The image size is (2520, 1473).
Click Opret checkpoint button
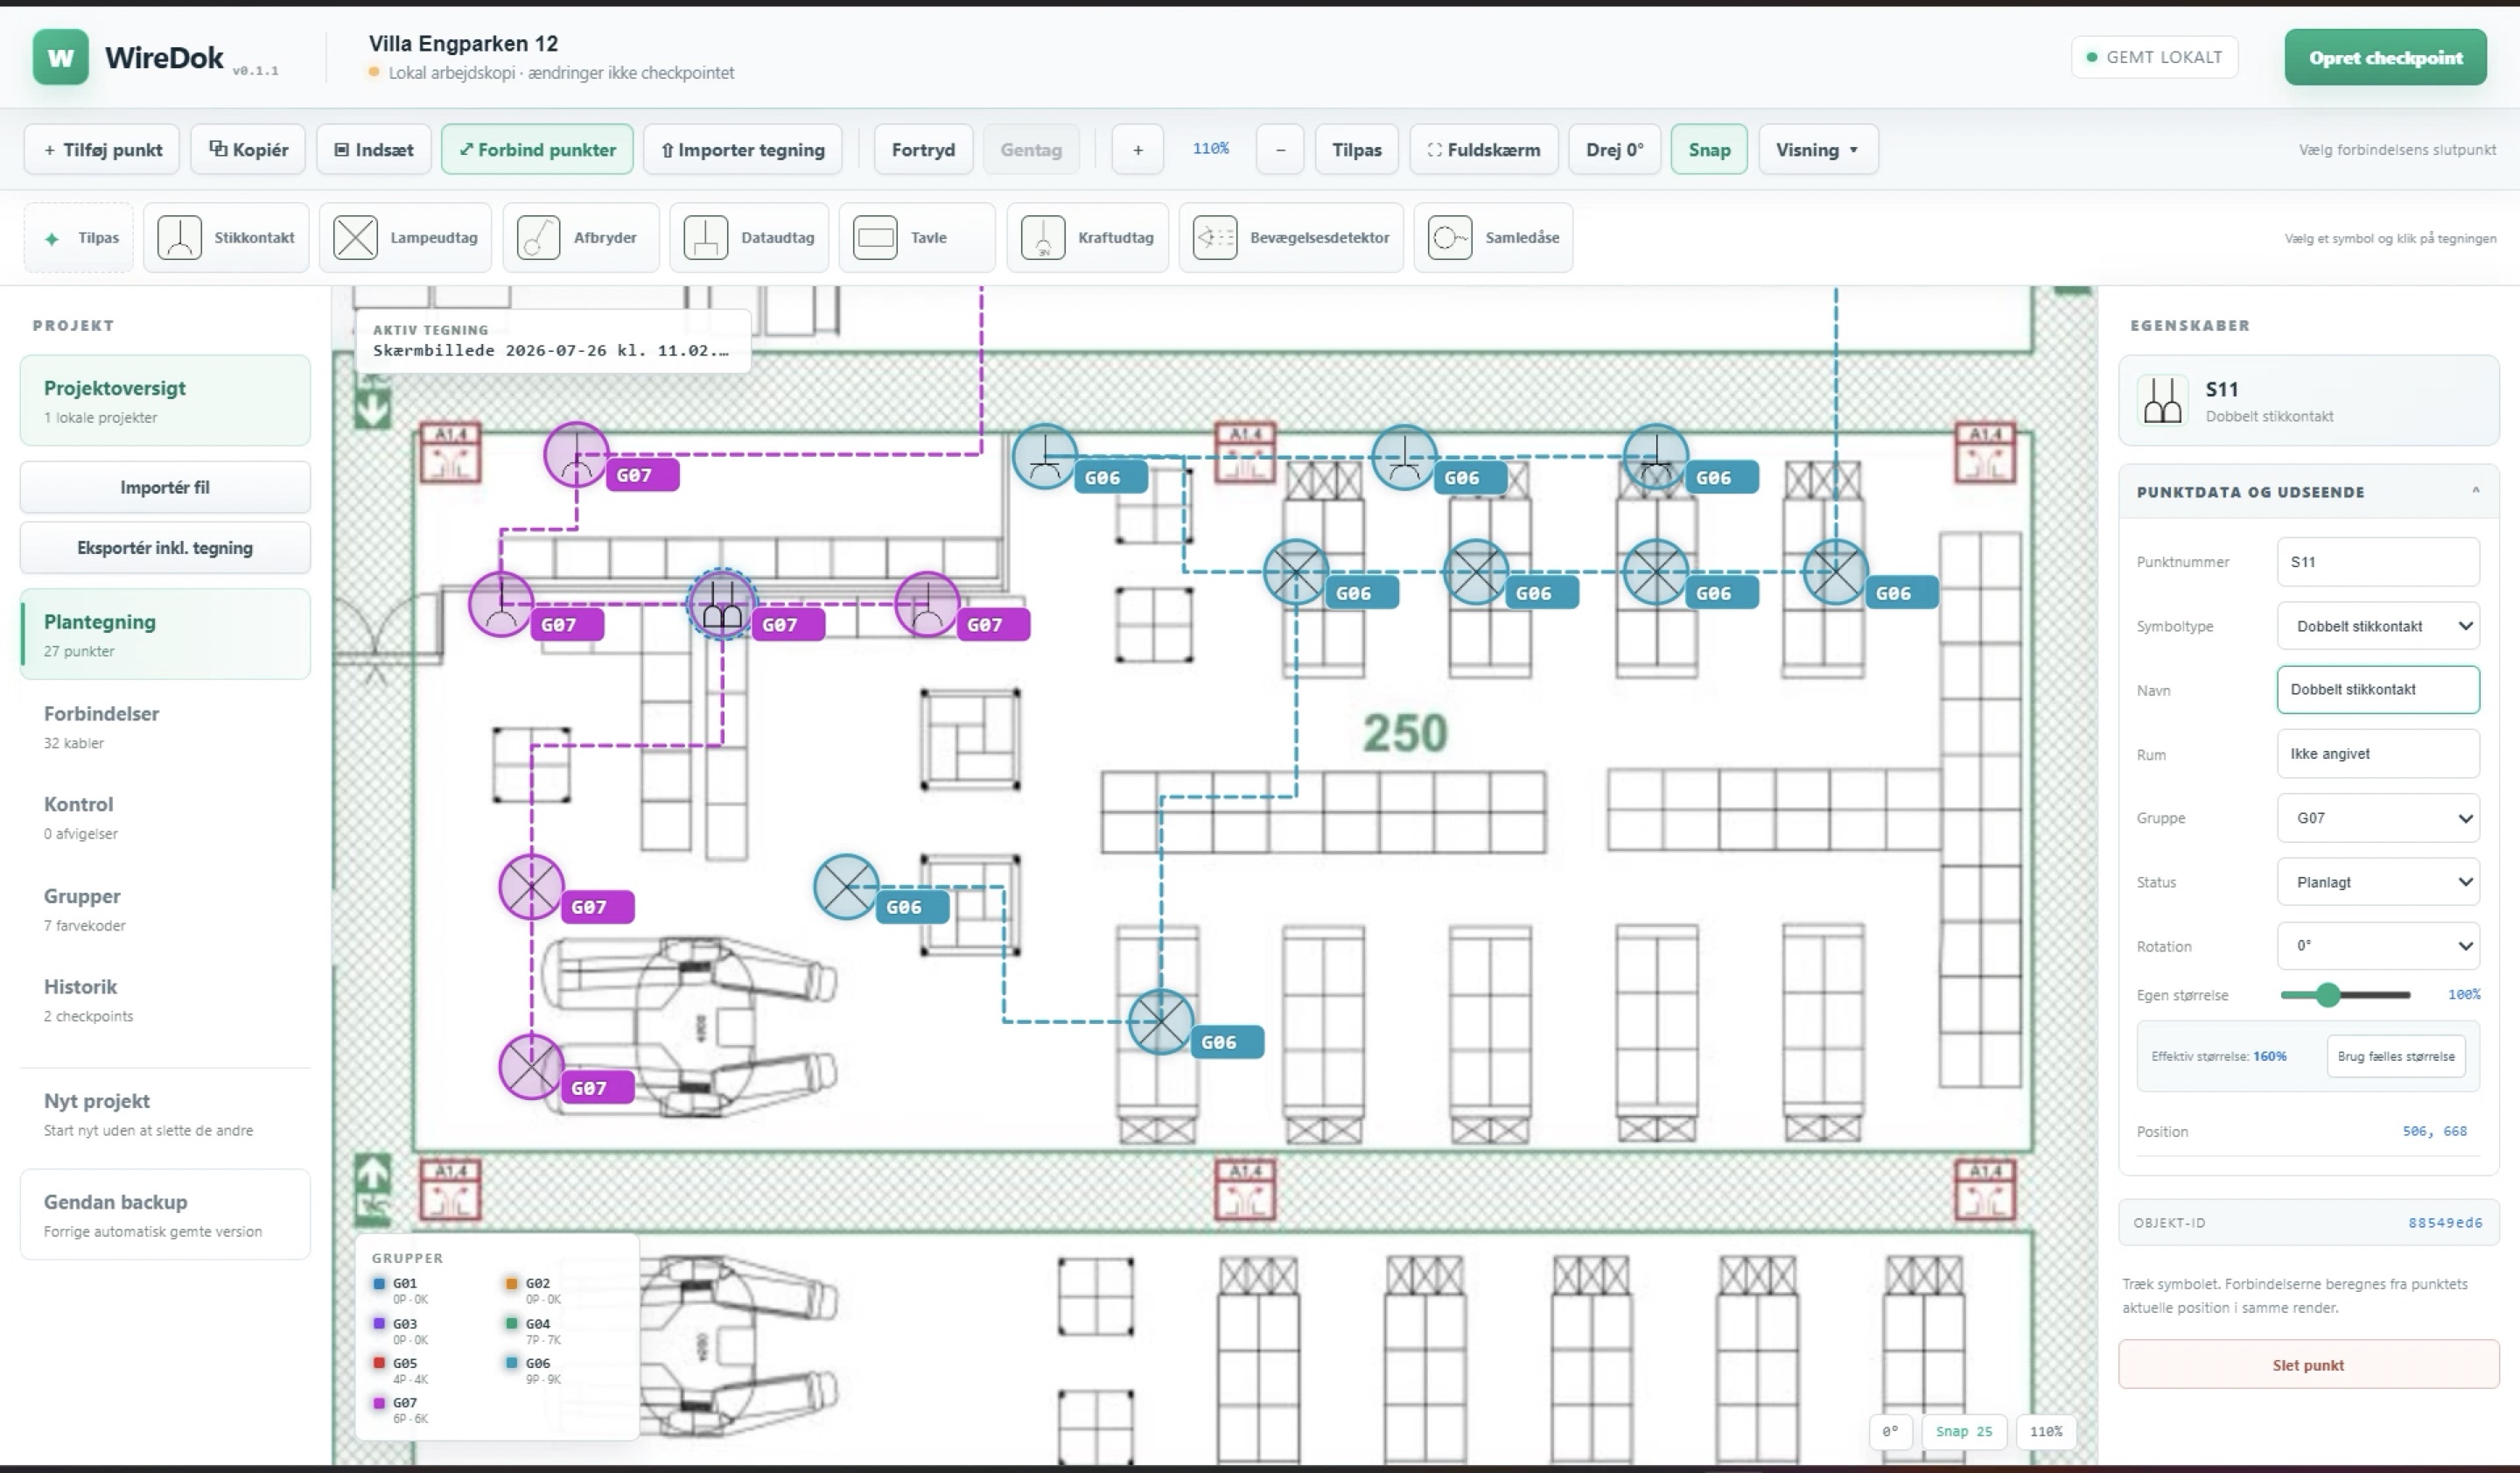[2385, 58]
